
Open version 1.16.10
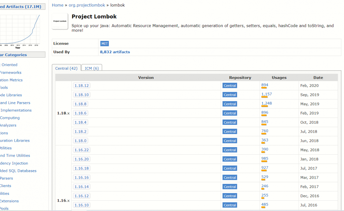pyautogui.click(x=82, y=205)
